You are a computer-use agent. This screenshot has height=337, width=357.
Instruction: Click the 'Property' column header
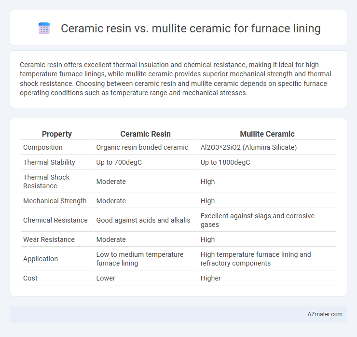57,134
